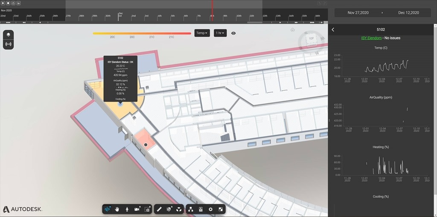This screenshot has height=217, width=437.
Task: Toggle heatmap visibility eye icon
Action: pos(233,33)
